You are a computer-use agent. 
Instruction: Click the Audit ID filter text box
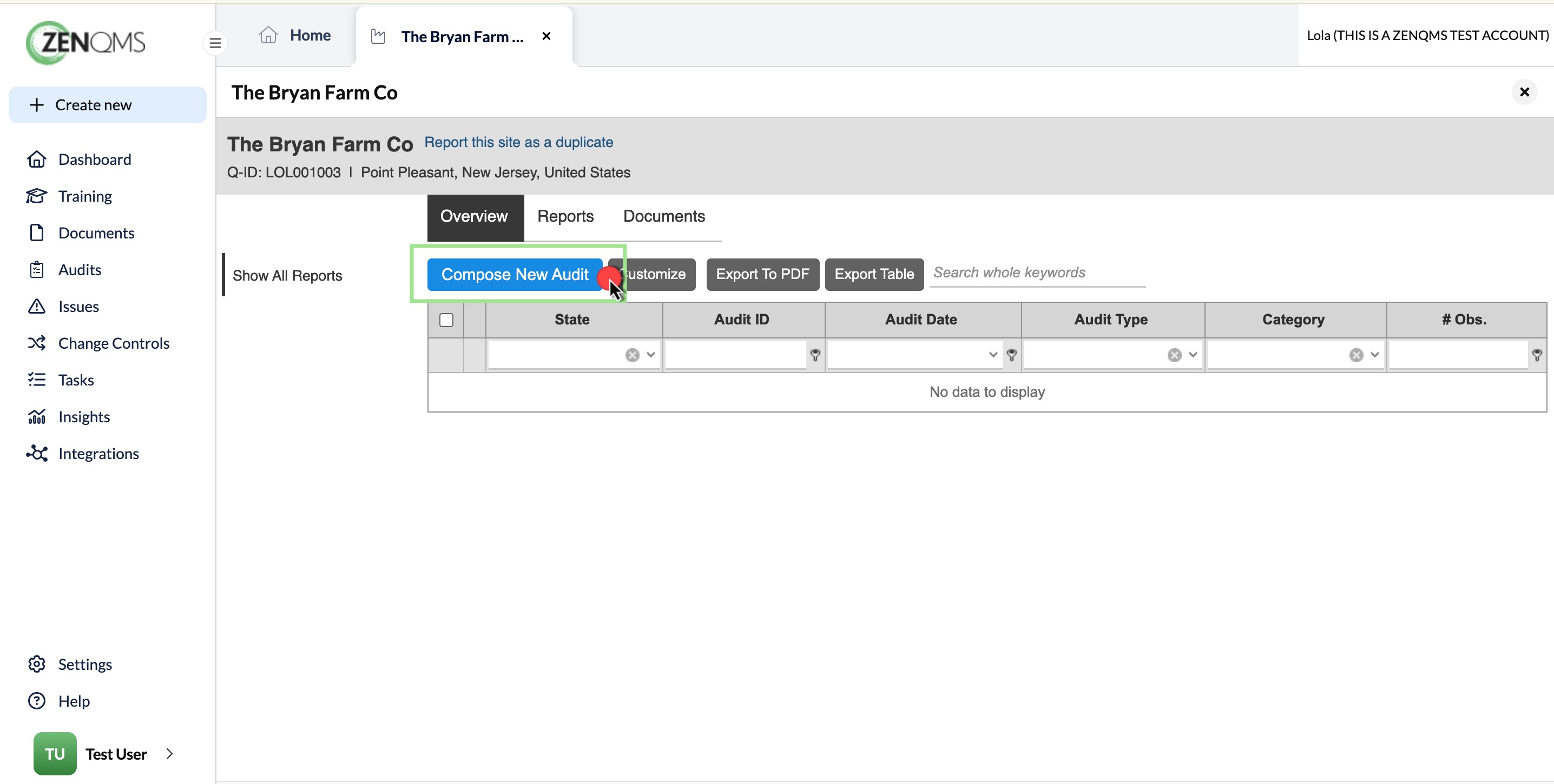point(736,355)
